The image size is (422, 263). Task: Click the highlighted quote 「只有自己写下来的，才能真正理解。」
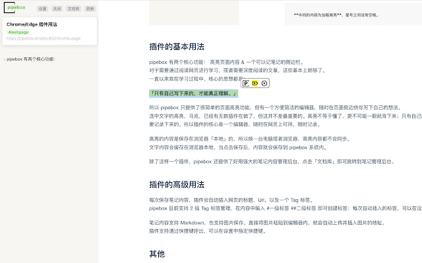pyautogui.click(x=193, y=93)
